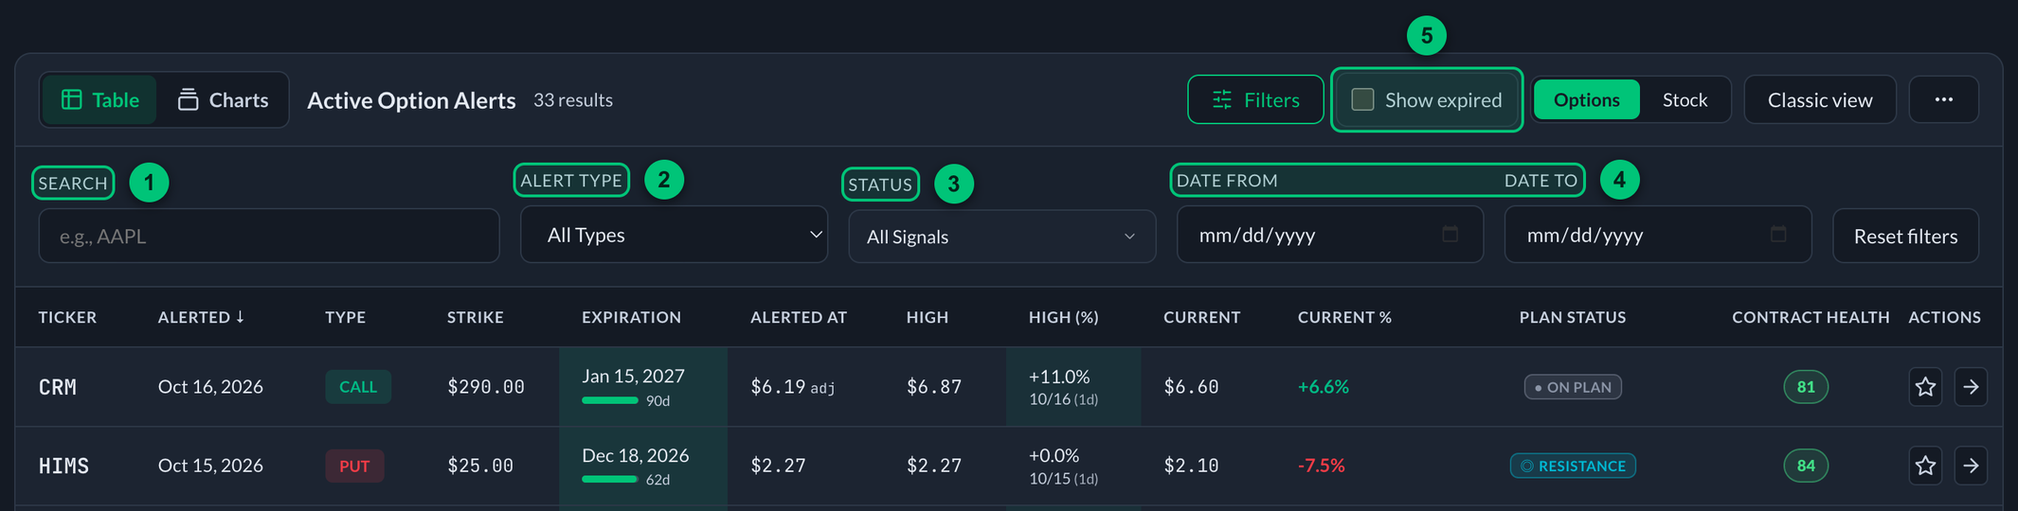This screenshot has width=2018, height=511.
Task: Sort by the Contract Health column header
Action: pyautogui.click(x=1811, y=317)
